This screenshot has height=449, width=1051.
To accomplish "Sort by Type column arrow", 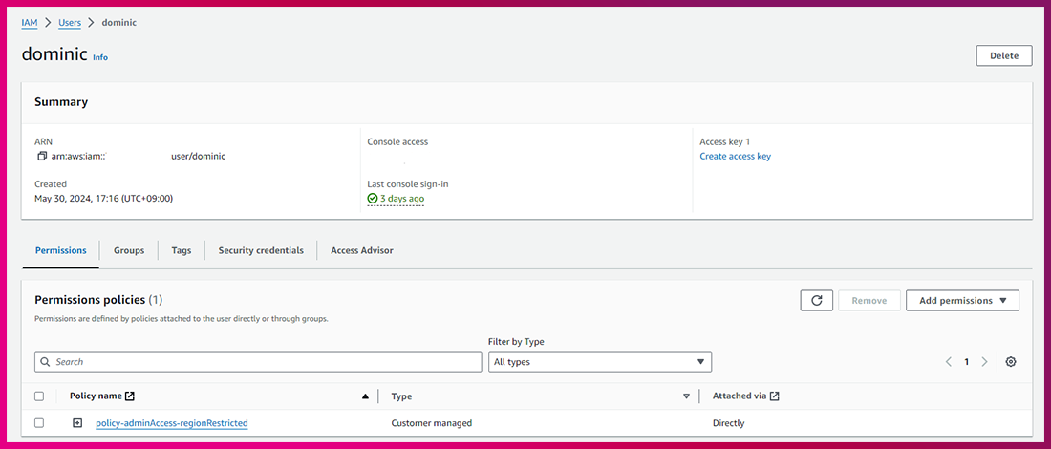I will point(686,396).
